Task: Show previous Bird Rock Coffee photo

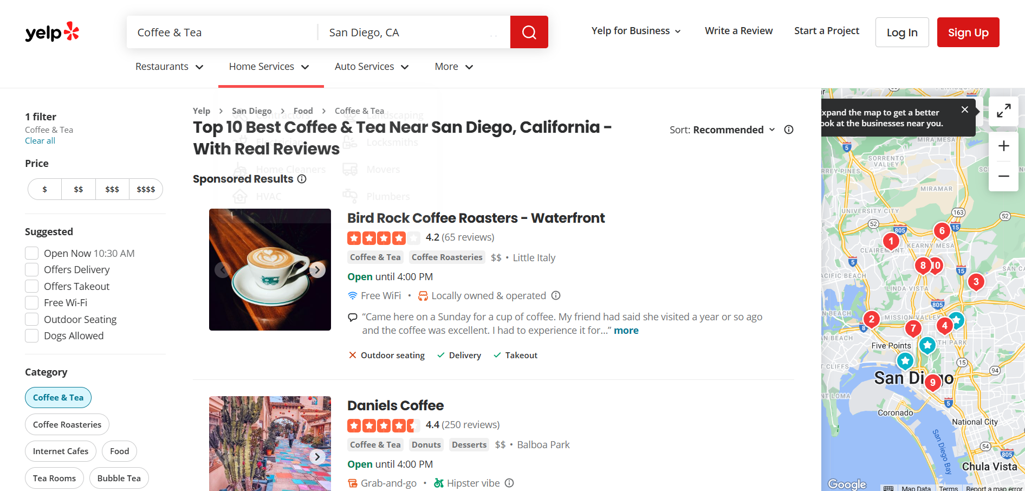Action: point(223,269)
